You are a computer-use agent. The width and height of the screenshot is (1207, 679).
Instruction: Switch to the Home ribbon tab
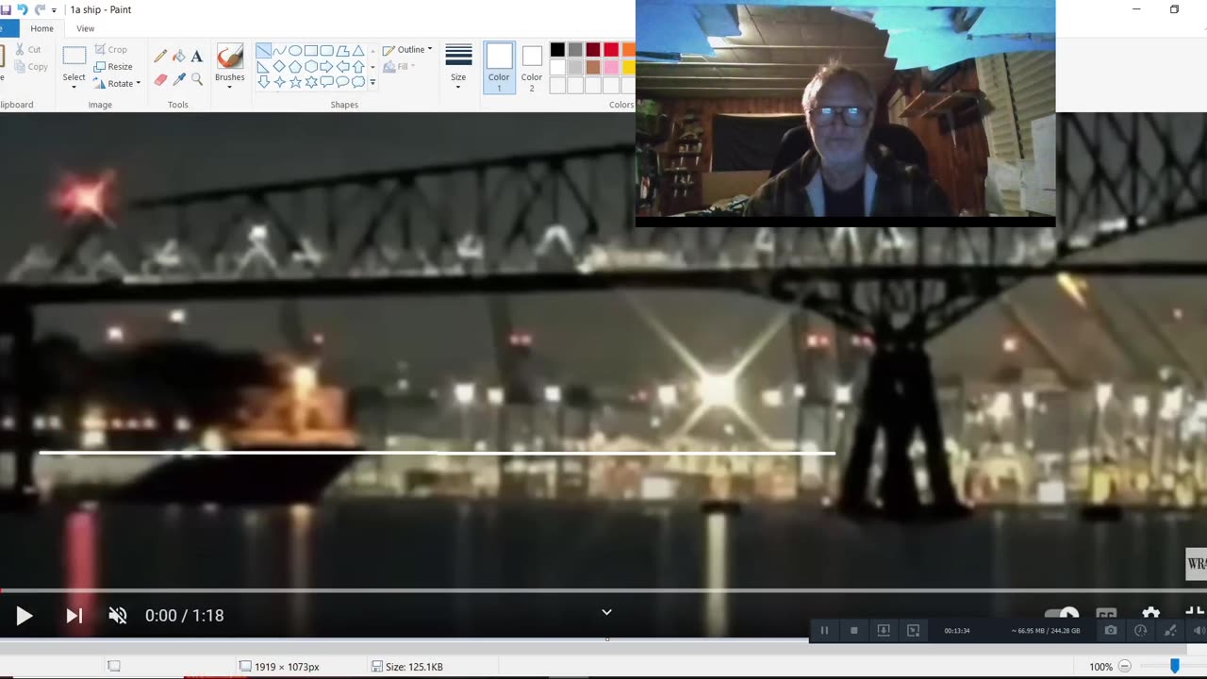click(41, 29)
